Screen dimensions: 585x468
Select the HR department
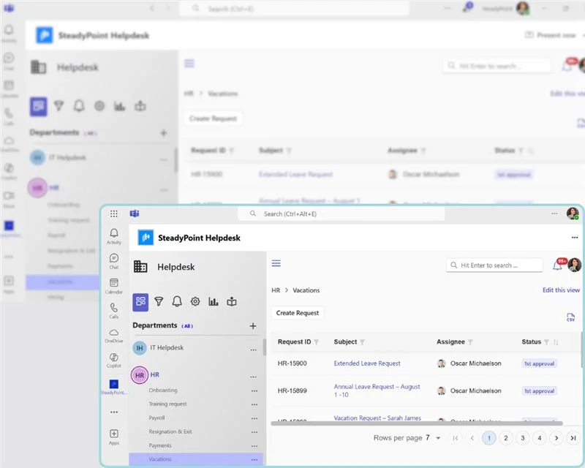pyautogui.click(x=154, y=374)
